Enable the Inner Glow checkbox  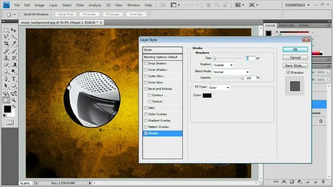click(146, 83)
